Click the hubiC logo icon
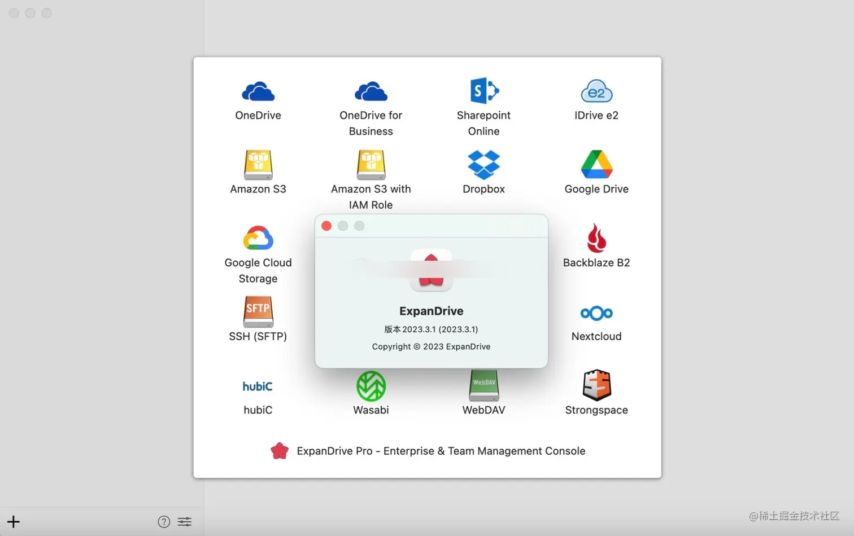The width and height of the screenshot is (854, 536). 258,386
